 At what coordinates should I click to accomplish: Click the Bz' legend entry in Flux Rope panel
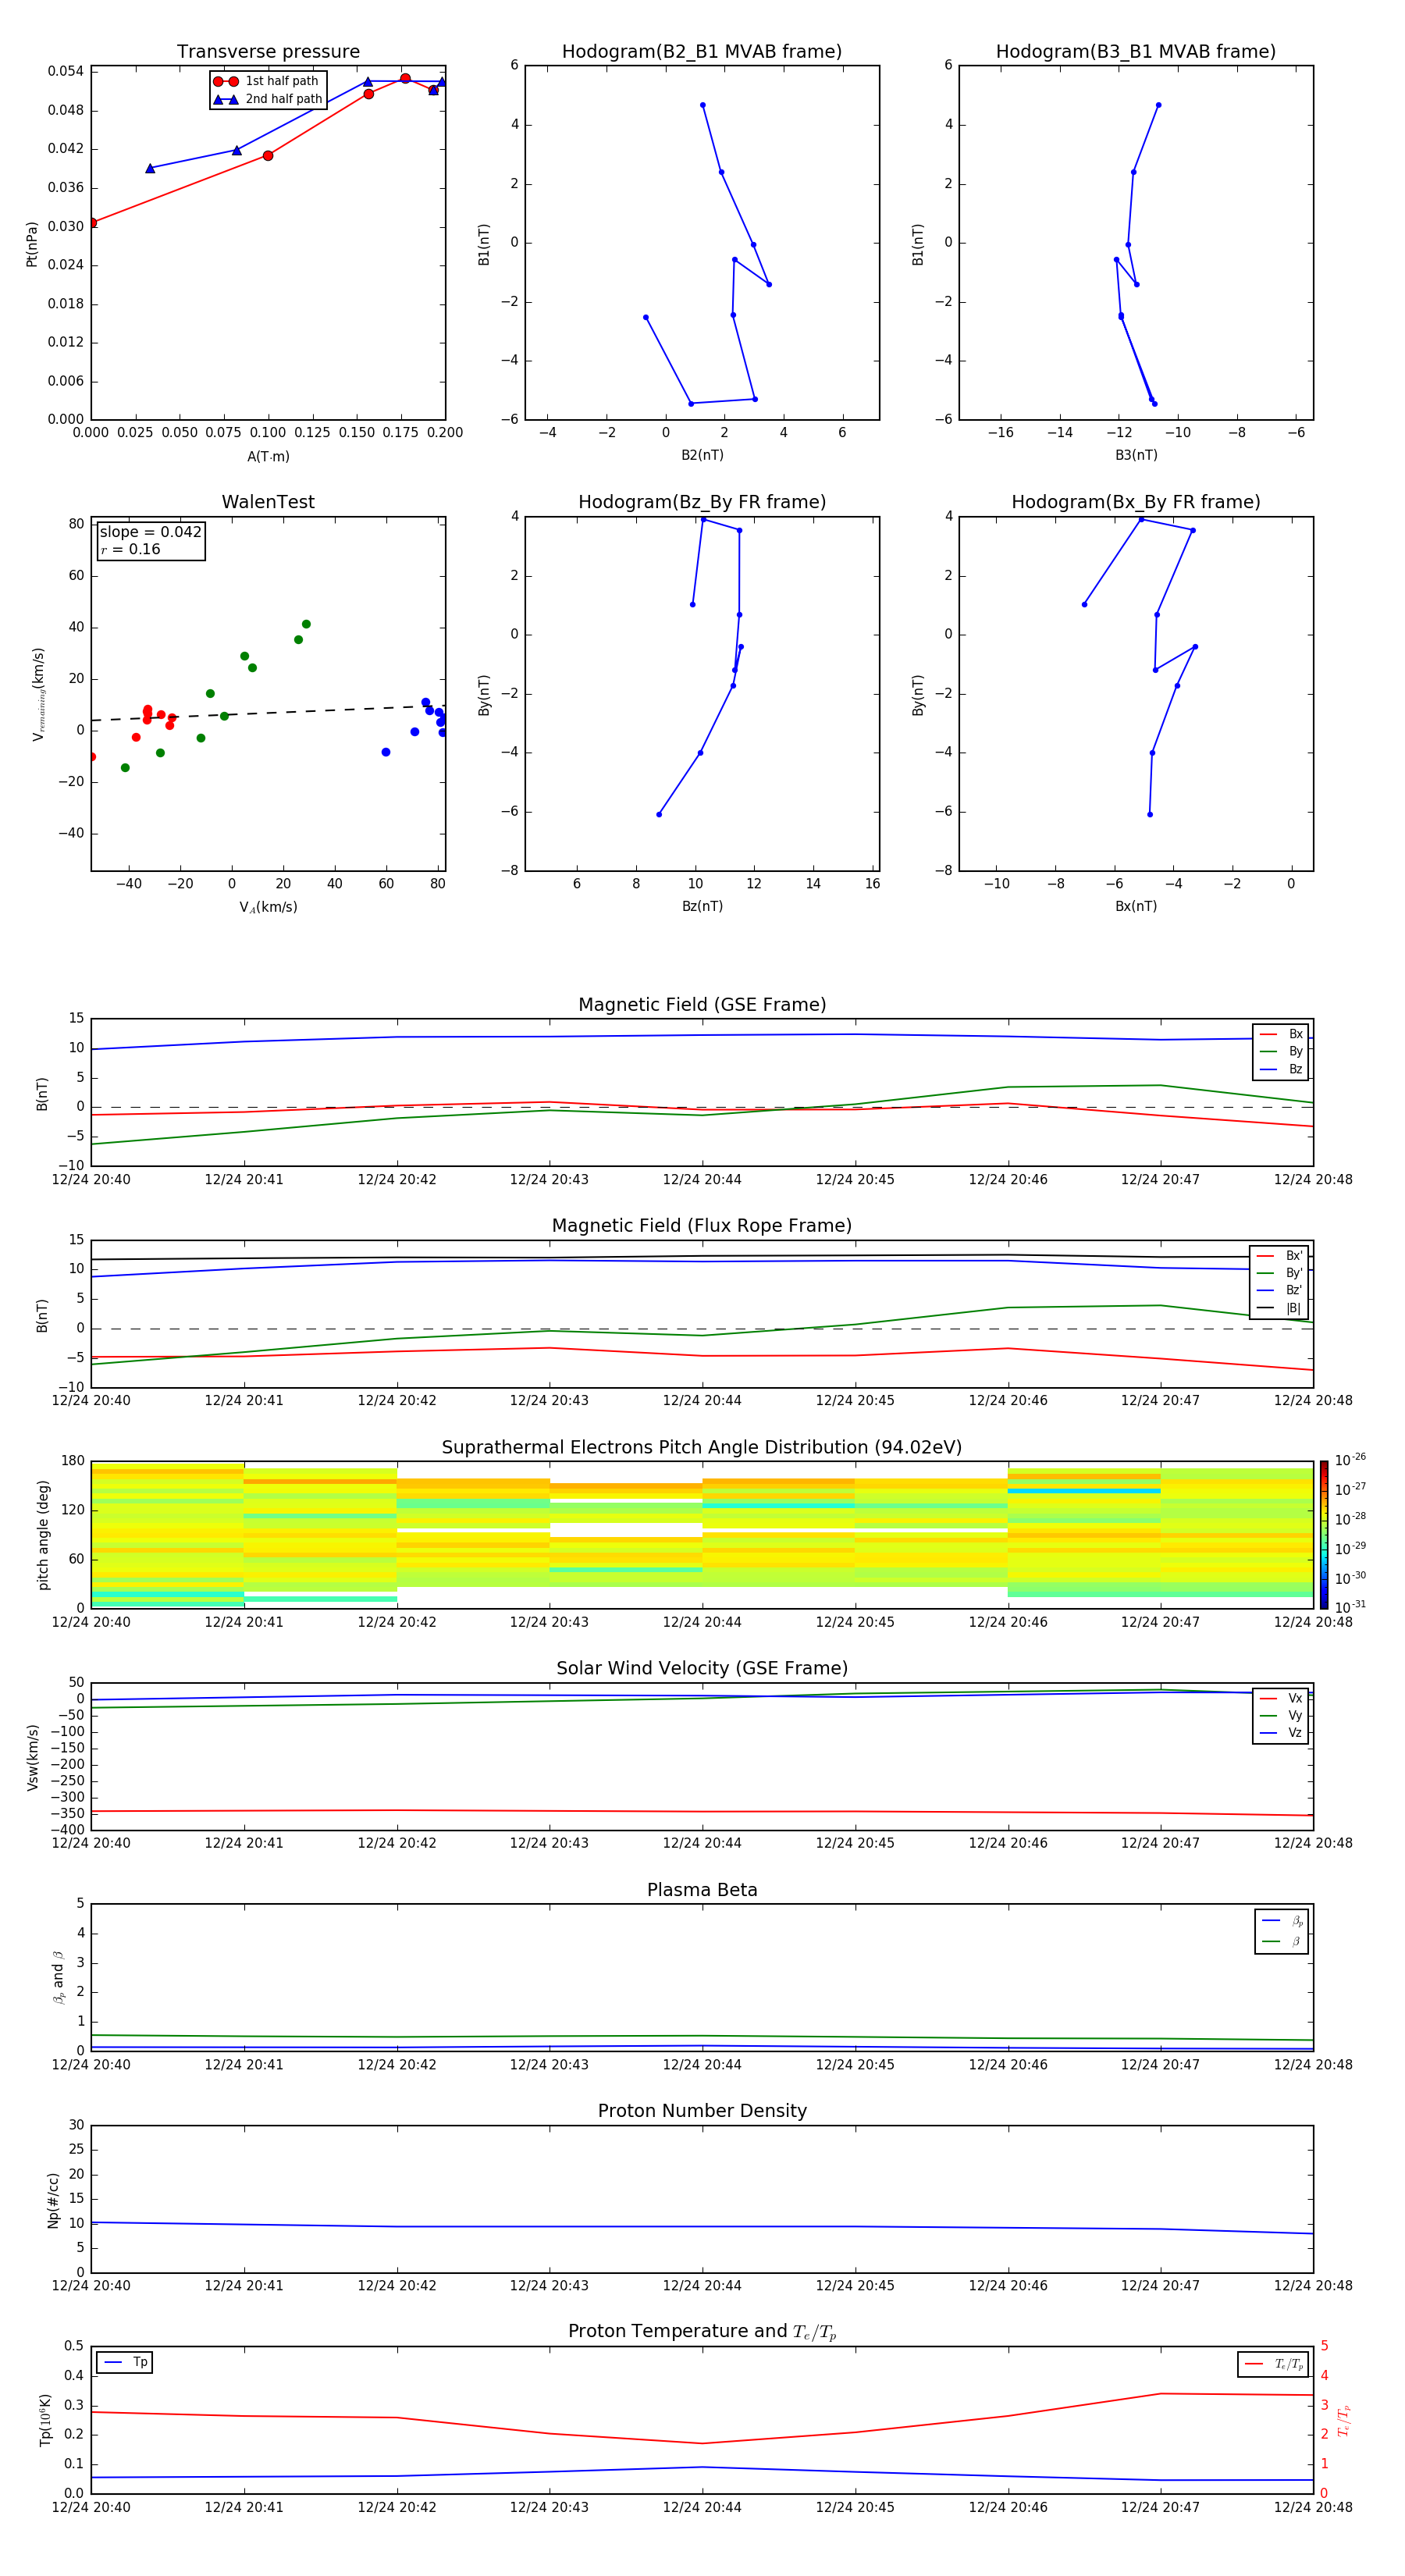pyautogui.click(x=1279, y=1290)
